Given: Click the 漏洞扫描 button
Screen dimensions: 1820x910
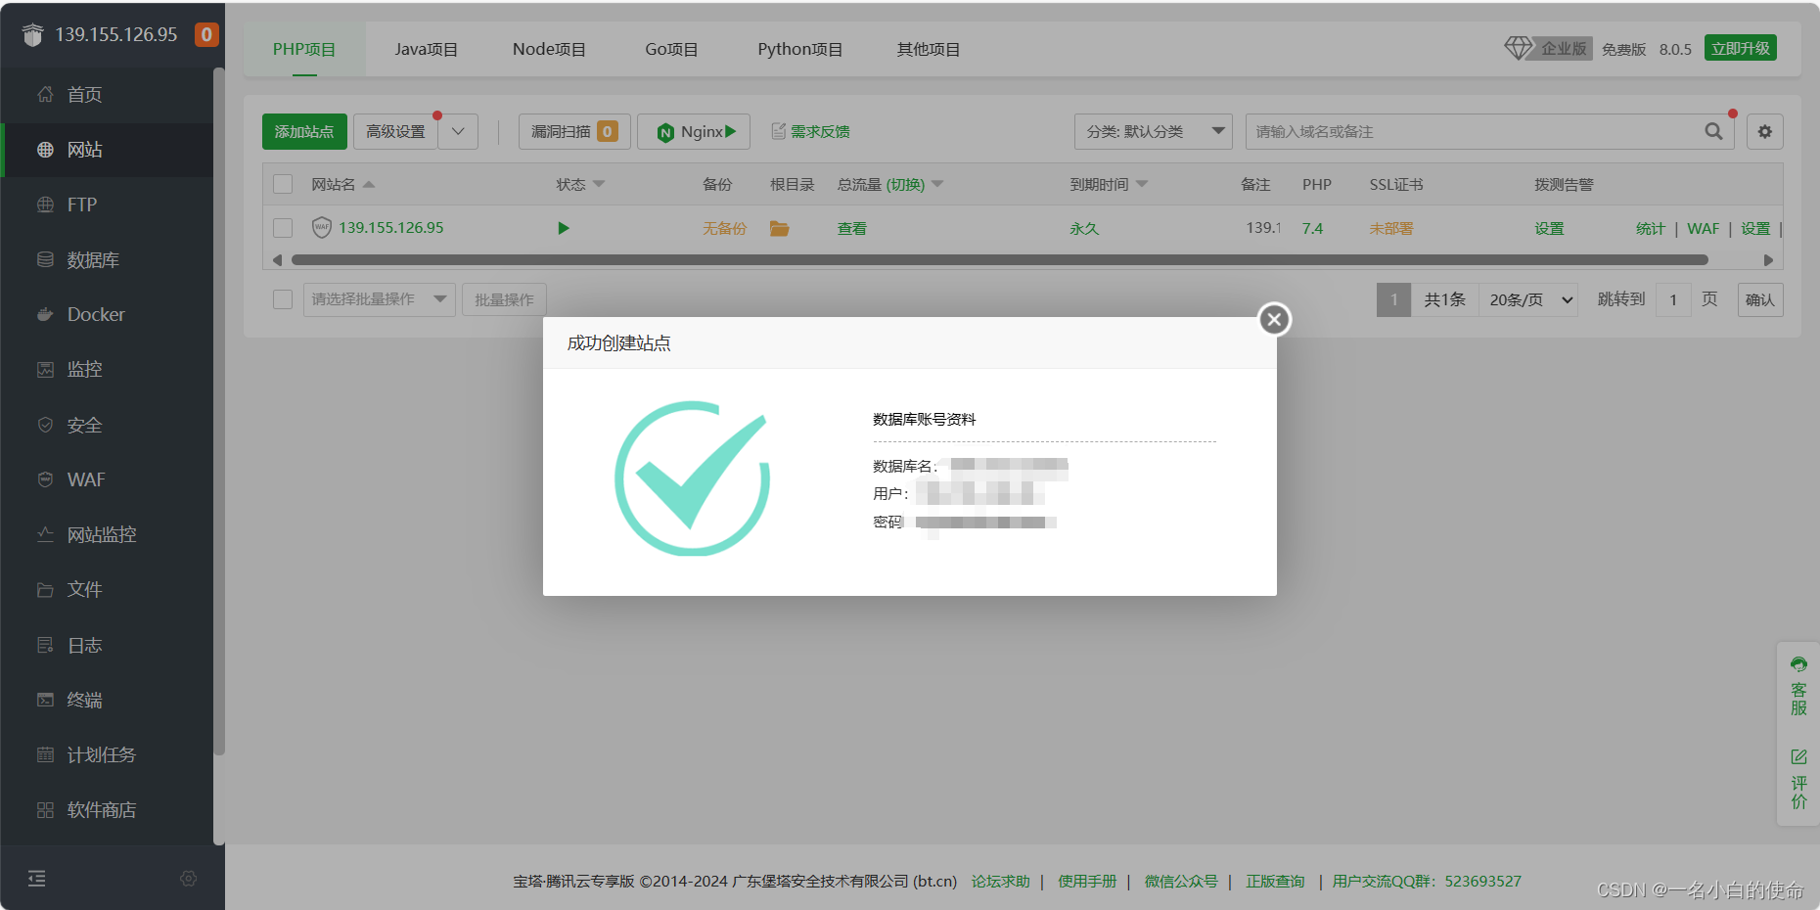Looking at the screenshot, I should 574,131.
